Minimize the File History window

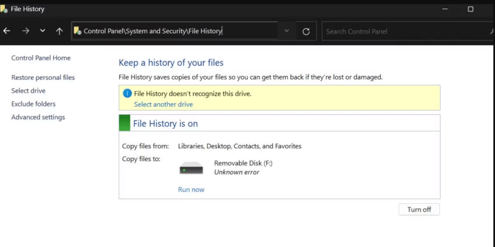pyautogui.click(x=445, y=9)
